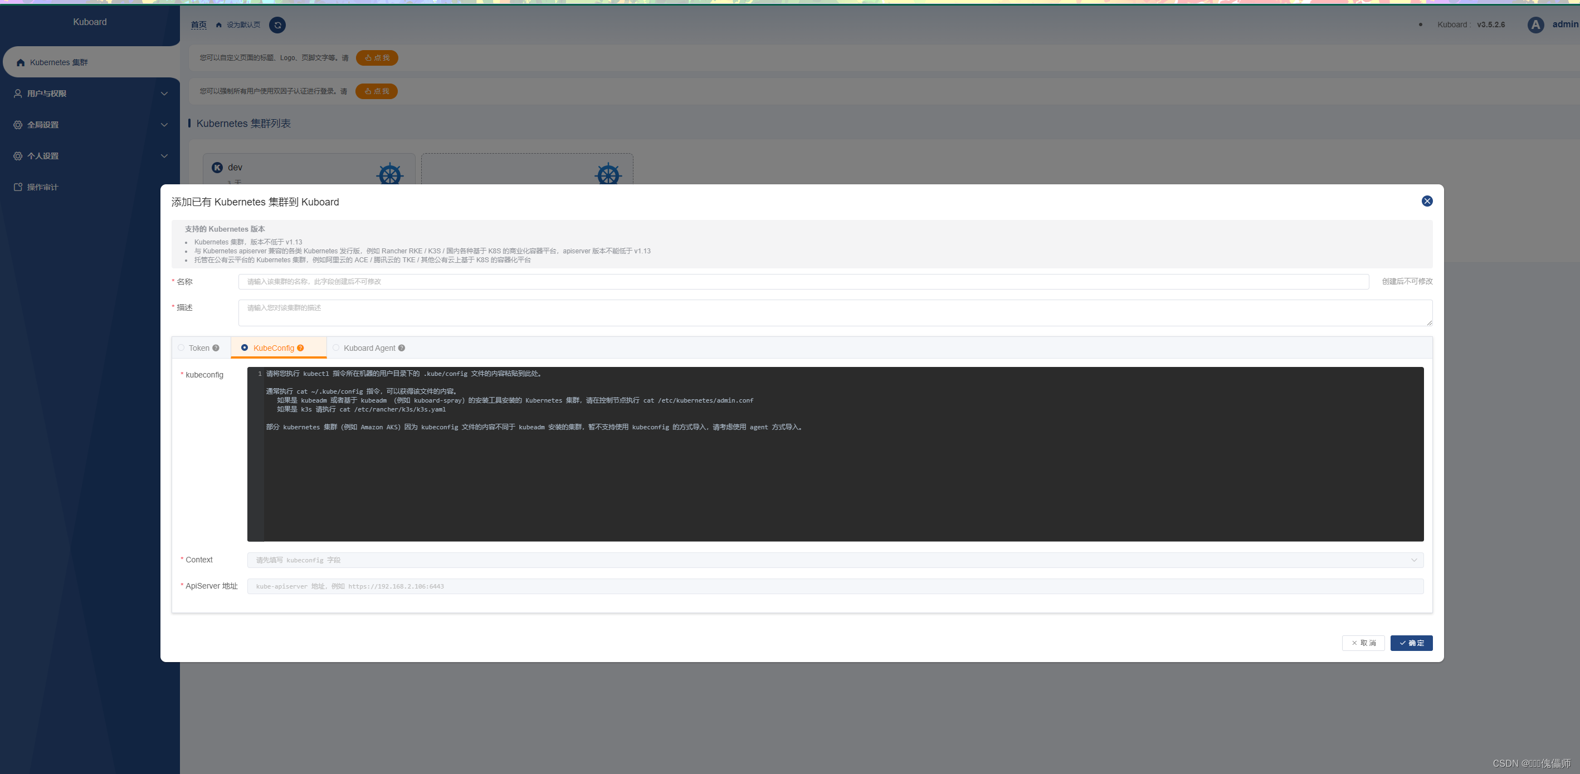The width and height of the screenshot is (1580, 774).
Task: Select the KubeConfig radio button
Action: (x=245, y=347)
